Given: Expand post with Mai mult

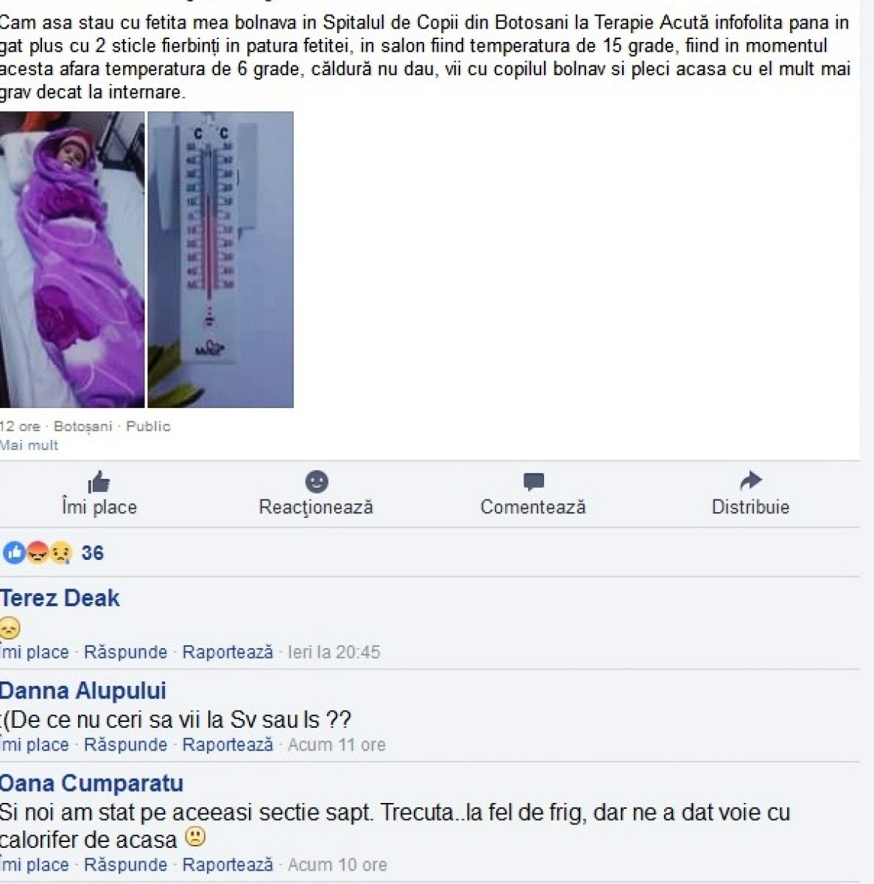Looking at the screenshot, I should pos(29,445).
